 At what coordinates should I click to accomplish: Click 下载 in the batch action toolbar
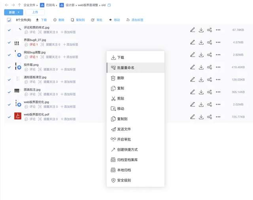42,20
